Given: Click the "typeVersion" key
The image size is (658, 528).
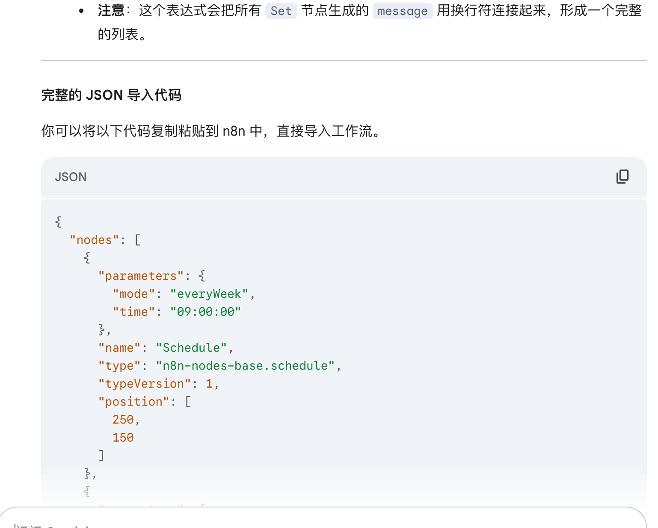Looking at the screenshot, I should point(145,384).
